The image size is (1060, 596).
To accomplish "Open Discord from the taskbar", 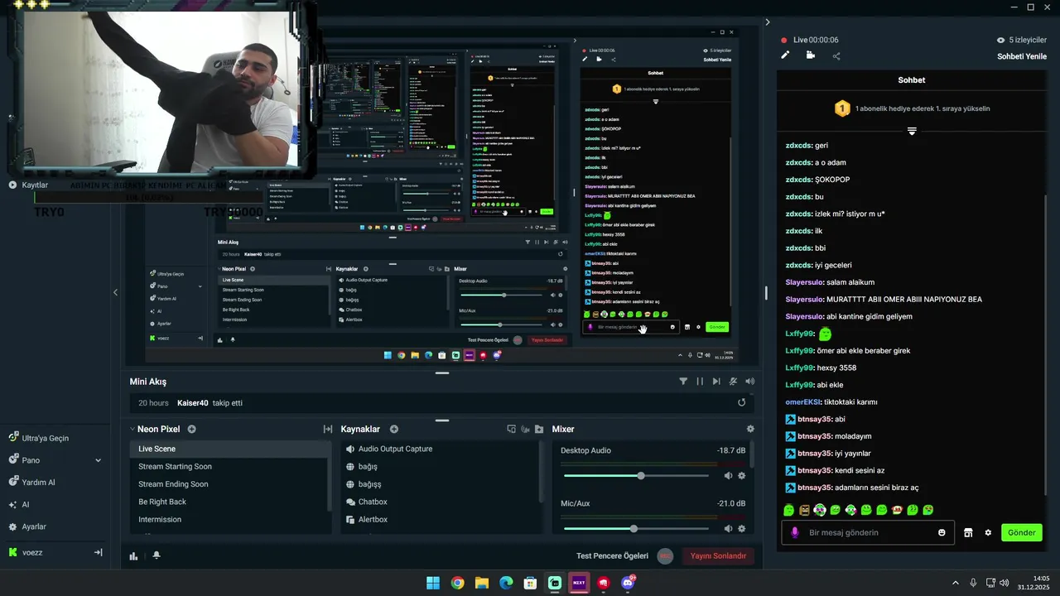I will click(629, 583).
